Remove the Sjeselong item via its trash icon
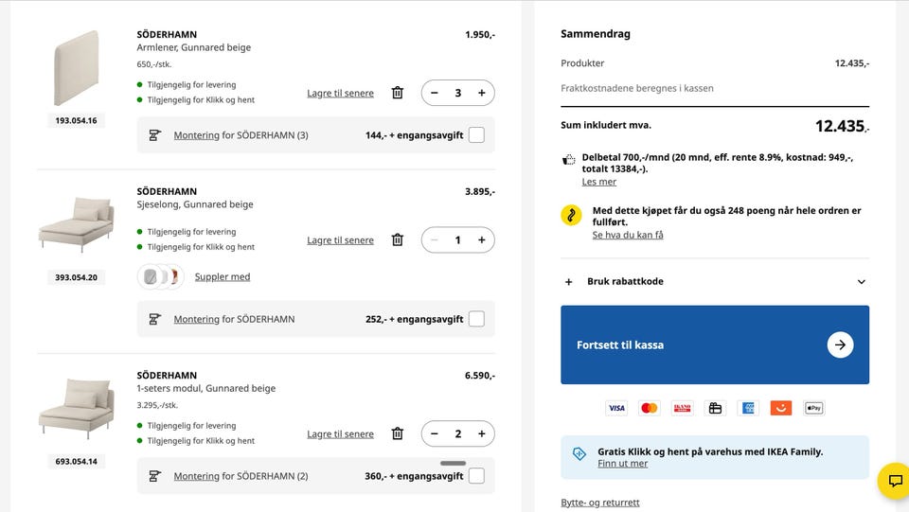The width and height of the screenshot is (909, 512). pyautogui.click(x=398, y=240)
